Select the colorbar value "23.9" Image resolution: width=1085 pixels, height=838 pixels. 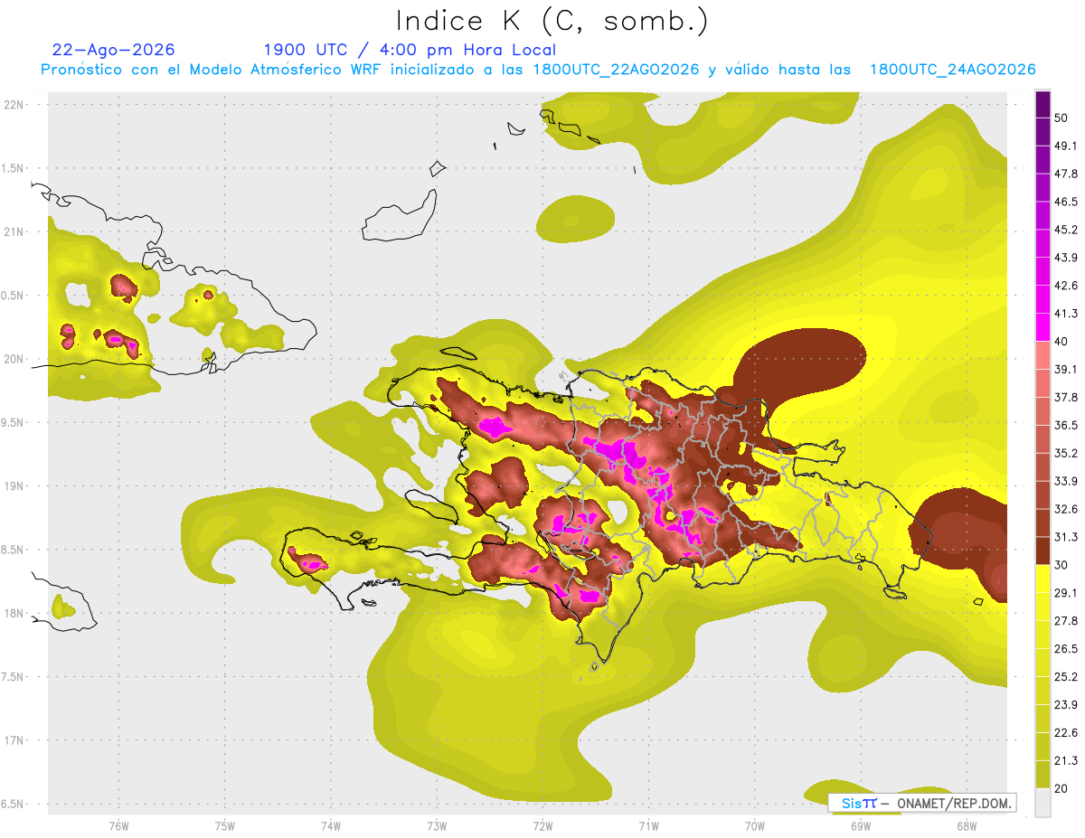click(1065, 705)
